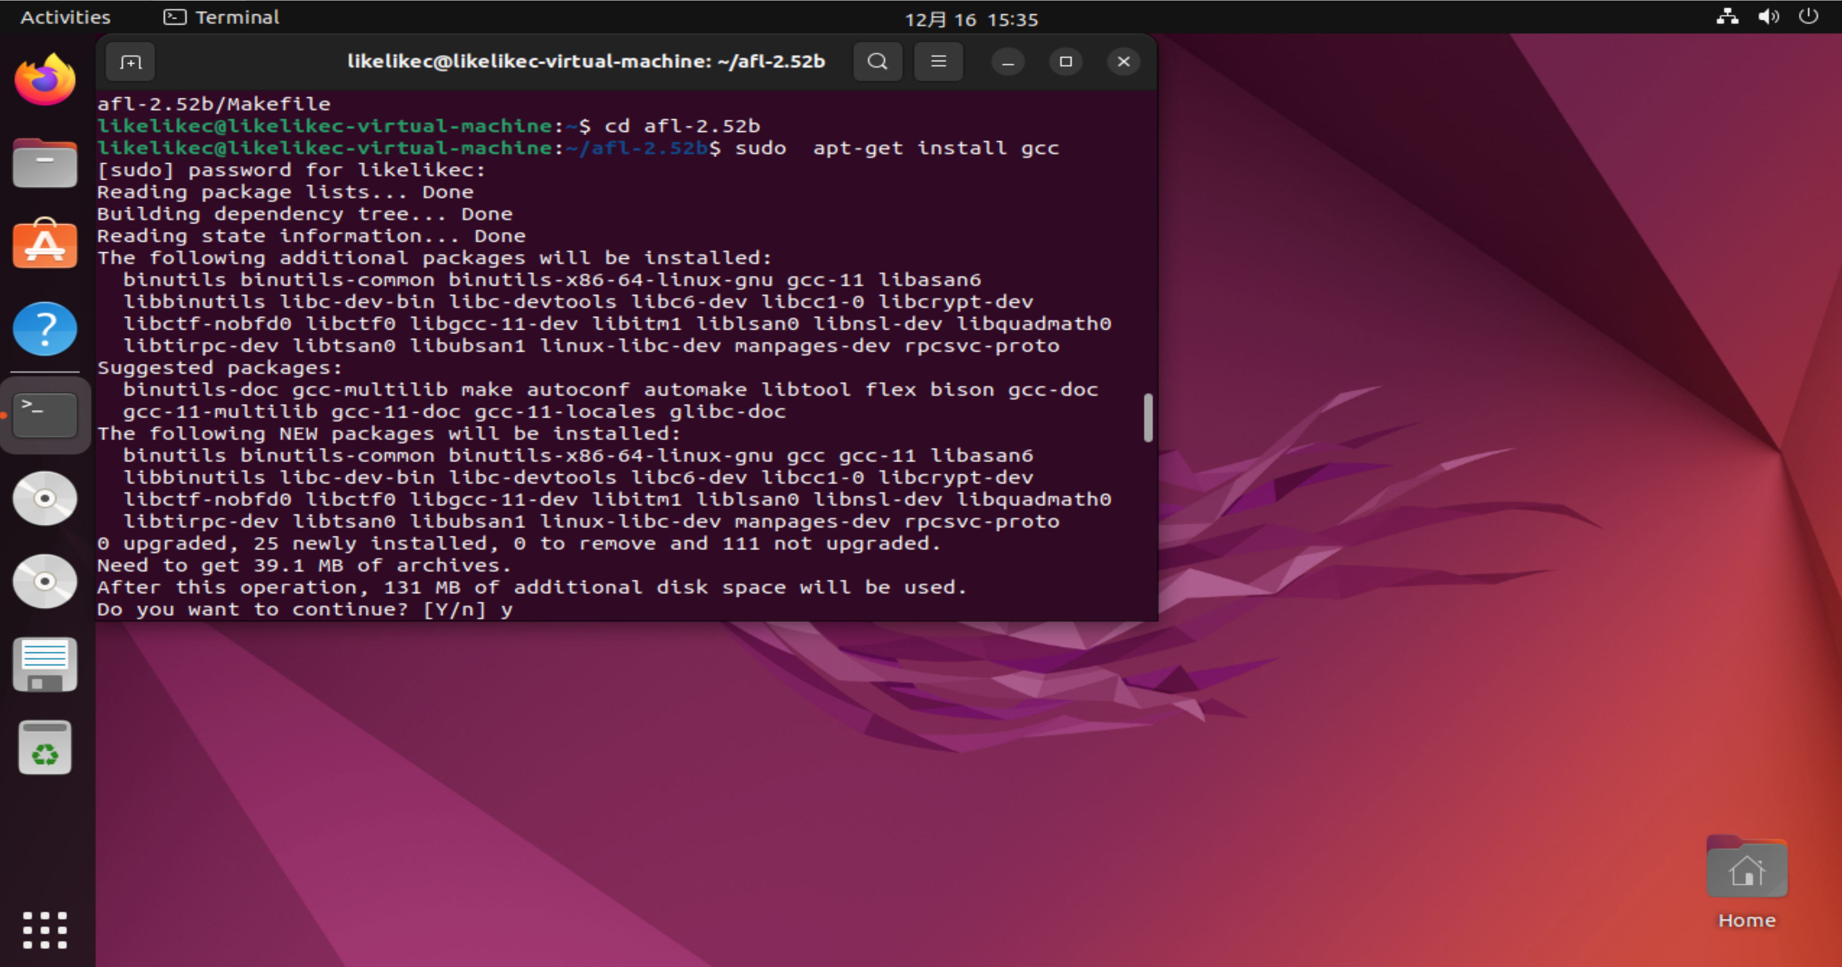Maximize the terminal window

pyautogui.click(x=1066, y=62)
